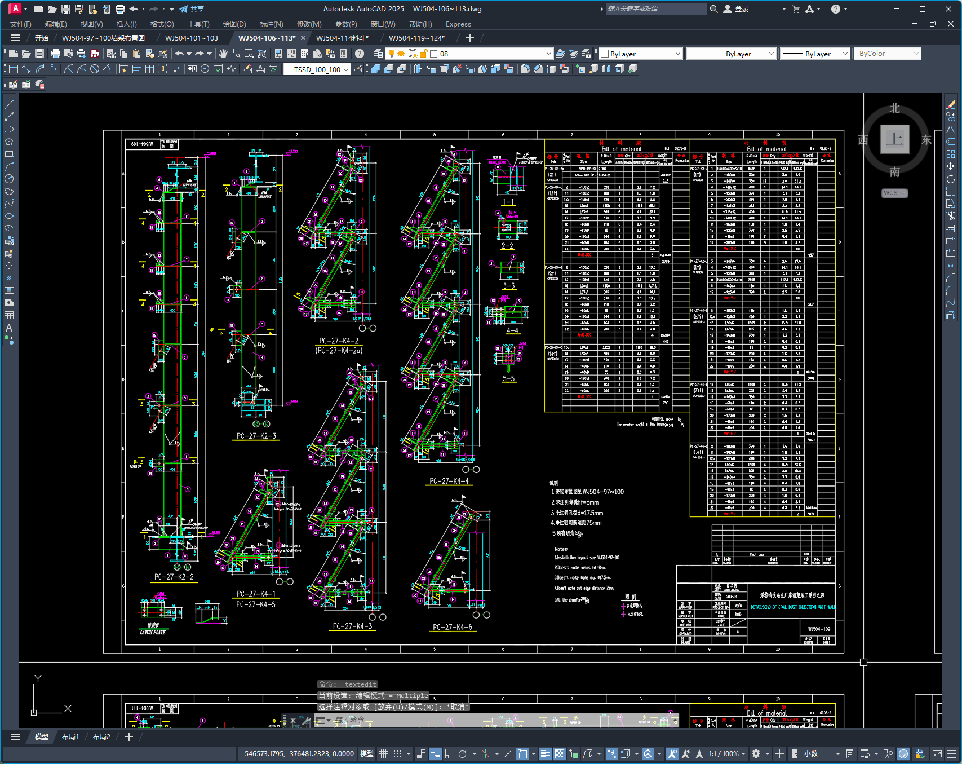Click the Arc Length dimension tool

[39, 69]
